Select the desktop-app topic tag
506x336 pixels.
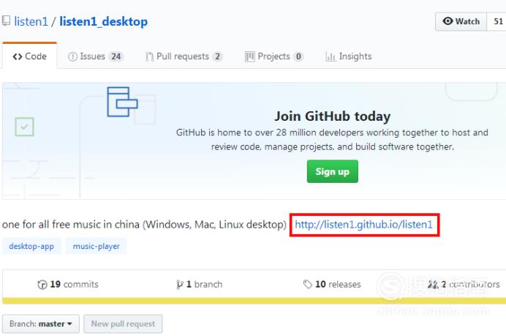[31, 246]
